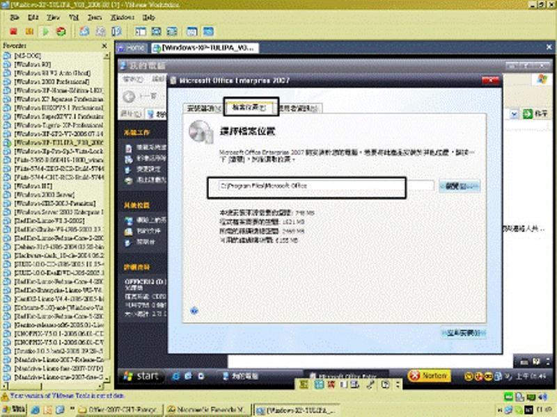Take a snapshot using the toolbar icon
The image size is (557, 417).
tap(84, 31)
